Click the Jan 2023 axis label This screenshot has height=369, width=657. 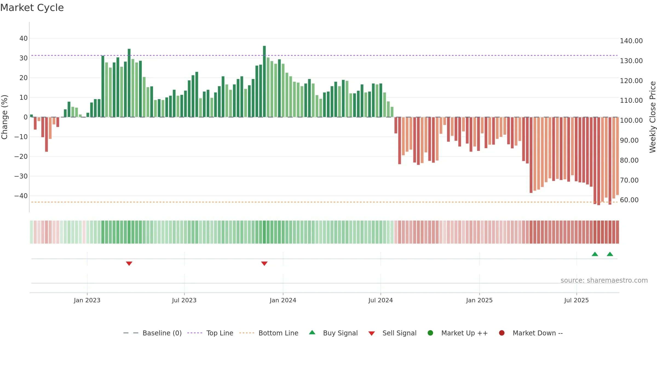(87, 300)
